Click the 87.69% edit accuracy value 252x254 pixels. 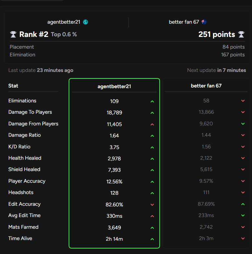tap(206, 204)
